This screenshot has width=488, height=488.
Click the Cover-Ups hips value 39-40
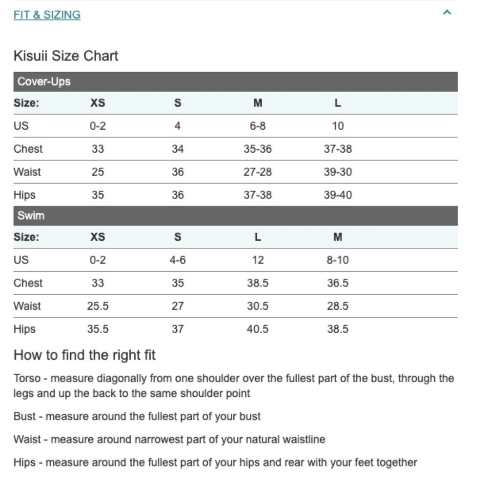click(x=338, y=195)
